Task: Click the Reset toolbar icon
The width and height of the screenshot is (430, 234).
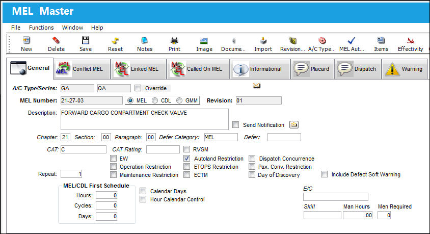Action: [115, 41]
